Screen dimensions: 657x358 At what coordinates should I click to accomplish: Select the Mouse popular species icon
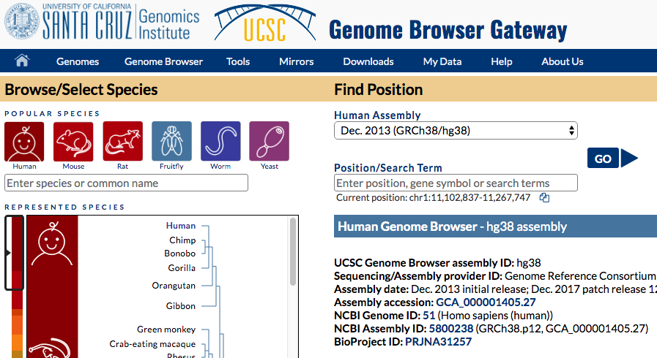pos(73,141)
